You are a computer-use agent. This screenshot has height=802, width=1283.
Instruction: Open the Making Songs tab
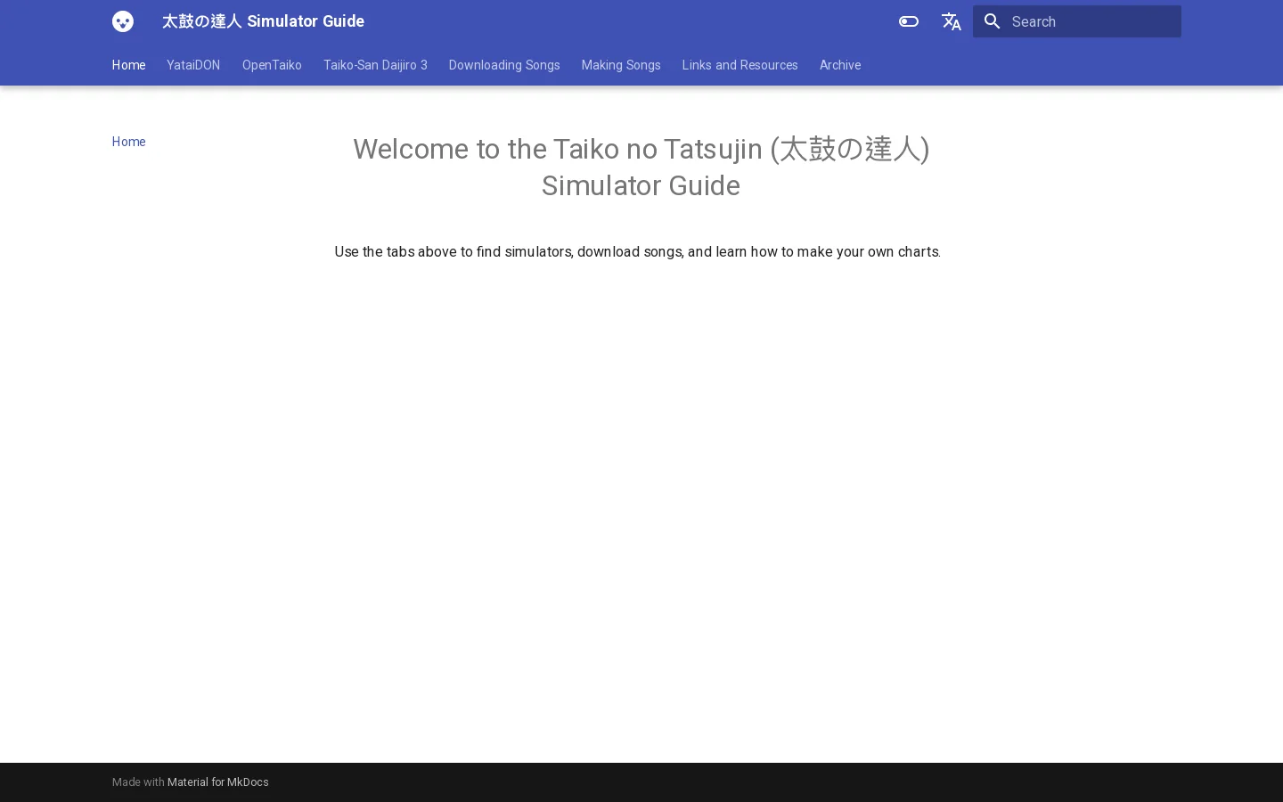[x=621, y=65]
